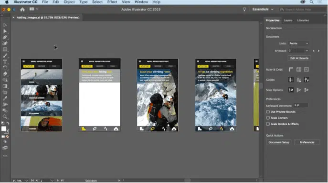Screen dimensions: 328x183
Task: Click the Document Setup button
Action: click(x=279, y=142)
